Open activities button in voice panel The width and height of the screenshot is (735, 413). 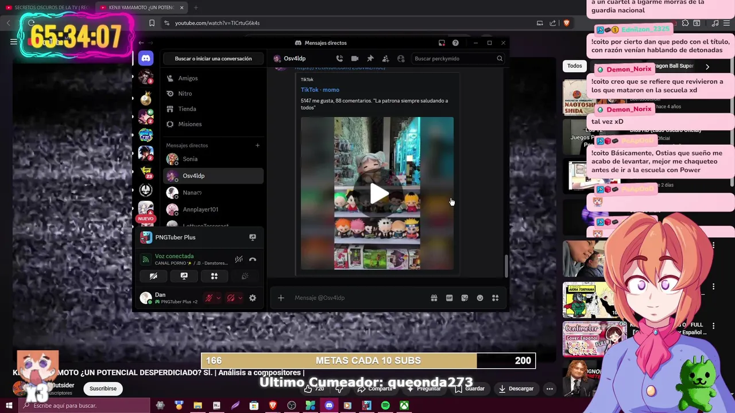click(214, 276)
